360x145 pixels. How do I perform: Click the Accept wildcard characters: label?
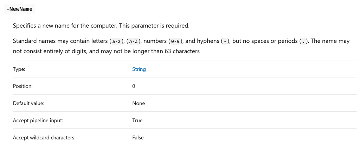tap(44, 138)
